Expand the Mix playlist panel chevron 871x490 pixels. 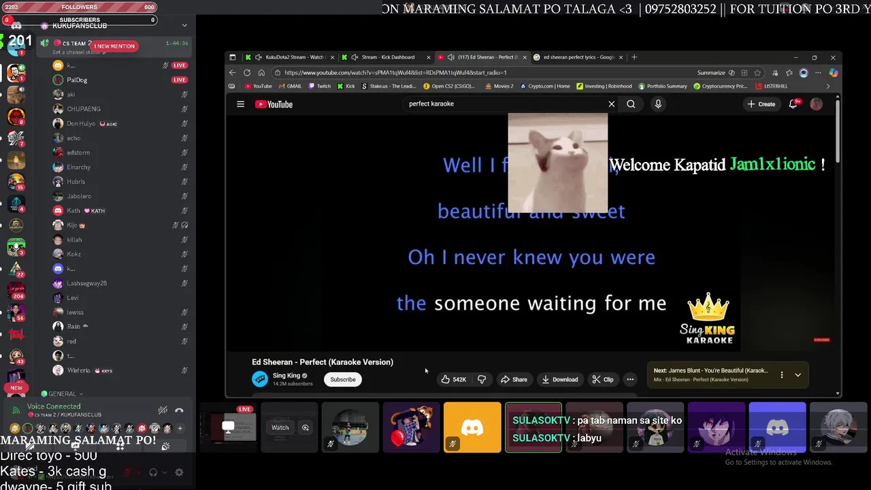click(x=798, y=375)
